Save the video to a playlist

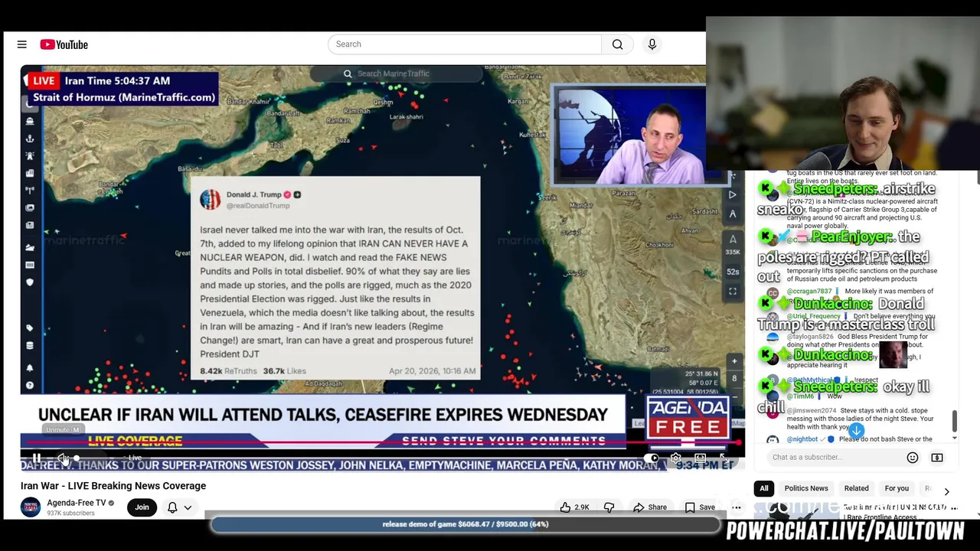[x=700, y=507]
